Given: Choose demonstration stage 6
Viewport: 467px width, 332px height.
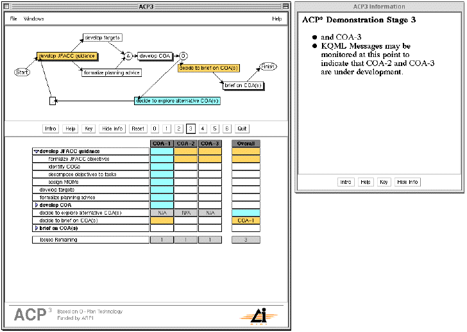Looking at the screenshot, I should pos(226,129).
